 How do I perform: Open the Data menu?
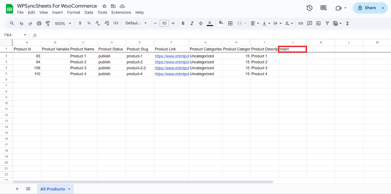(89, 13)
